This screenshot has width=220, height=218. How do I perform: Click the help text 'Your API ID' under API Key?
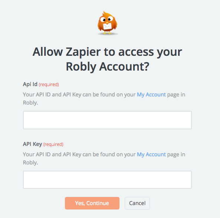click(37, 154)
